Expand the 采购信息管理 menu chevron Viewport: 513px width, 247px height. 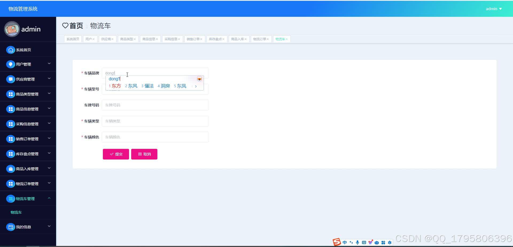[49, 123]
